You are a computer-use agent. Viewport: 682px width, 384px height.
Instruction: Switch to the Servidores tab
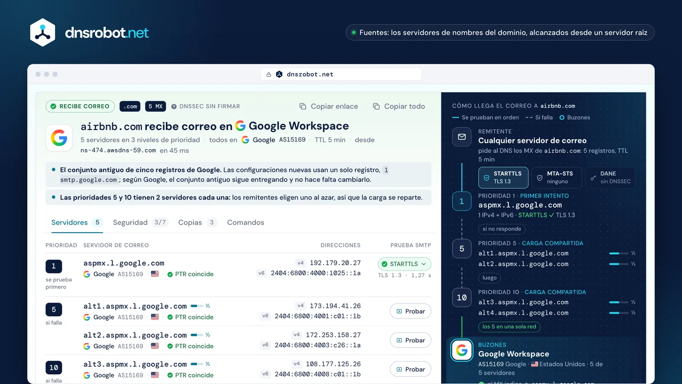pos(77,222)
